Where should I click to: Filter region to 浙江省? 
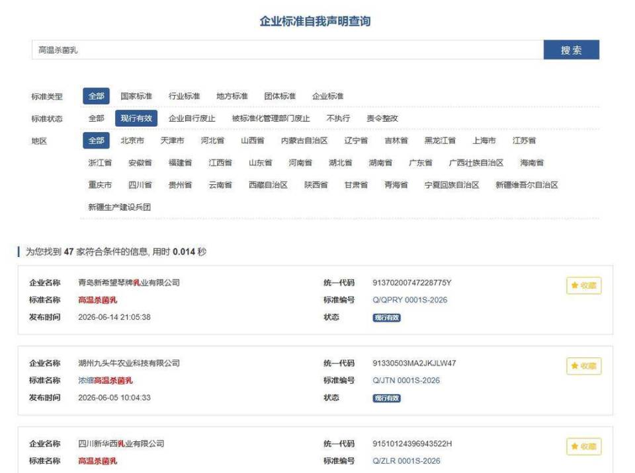[x=100, y=163]
